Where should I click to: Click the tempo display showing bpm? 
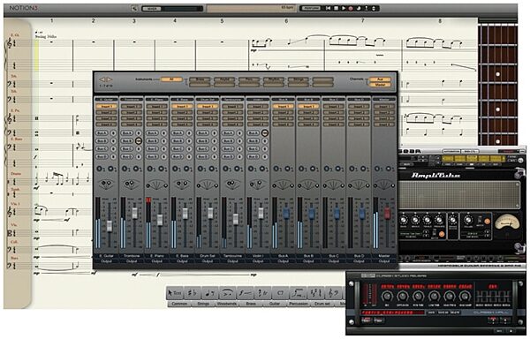click(251, 8)
